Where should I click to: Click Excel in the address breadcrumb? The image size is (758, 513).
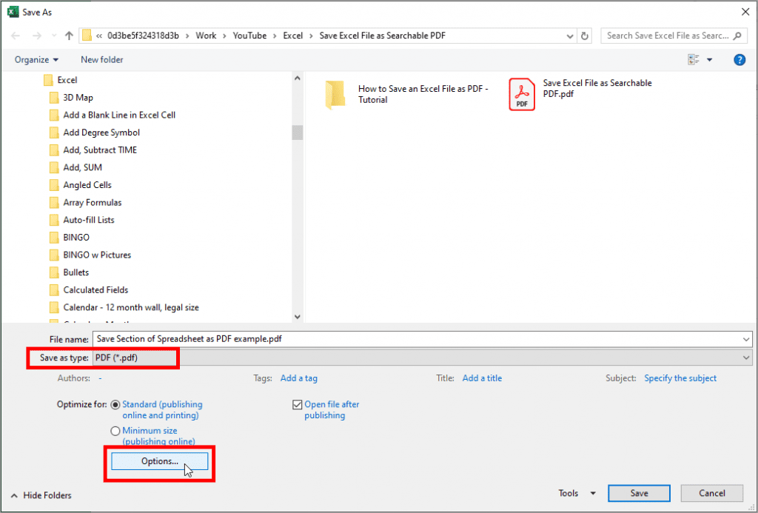tap(293, 36)
